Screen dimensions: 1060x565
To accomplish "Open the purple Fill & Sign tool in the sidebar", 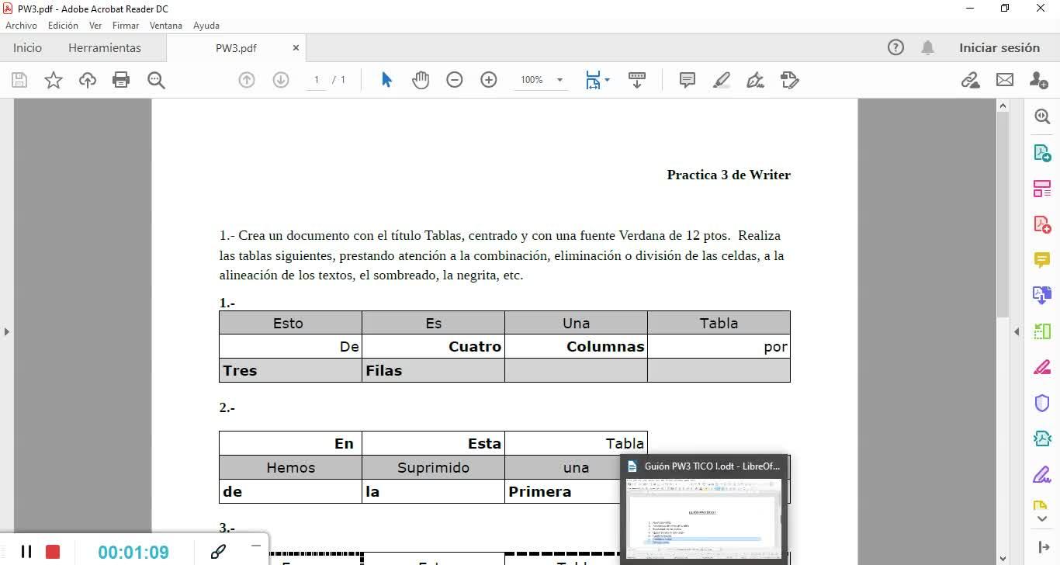I will click(1042, 474).
